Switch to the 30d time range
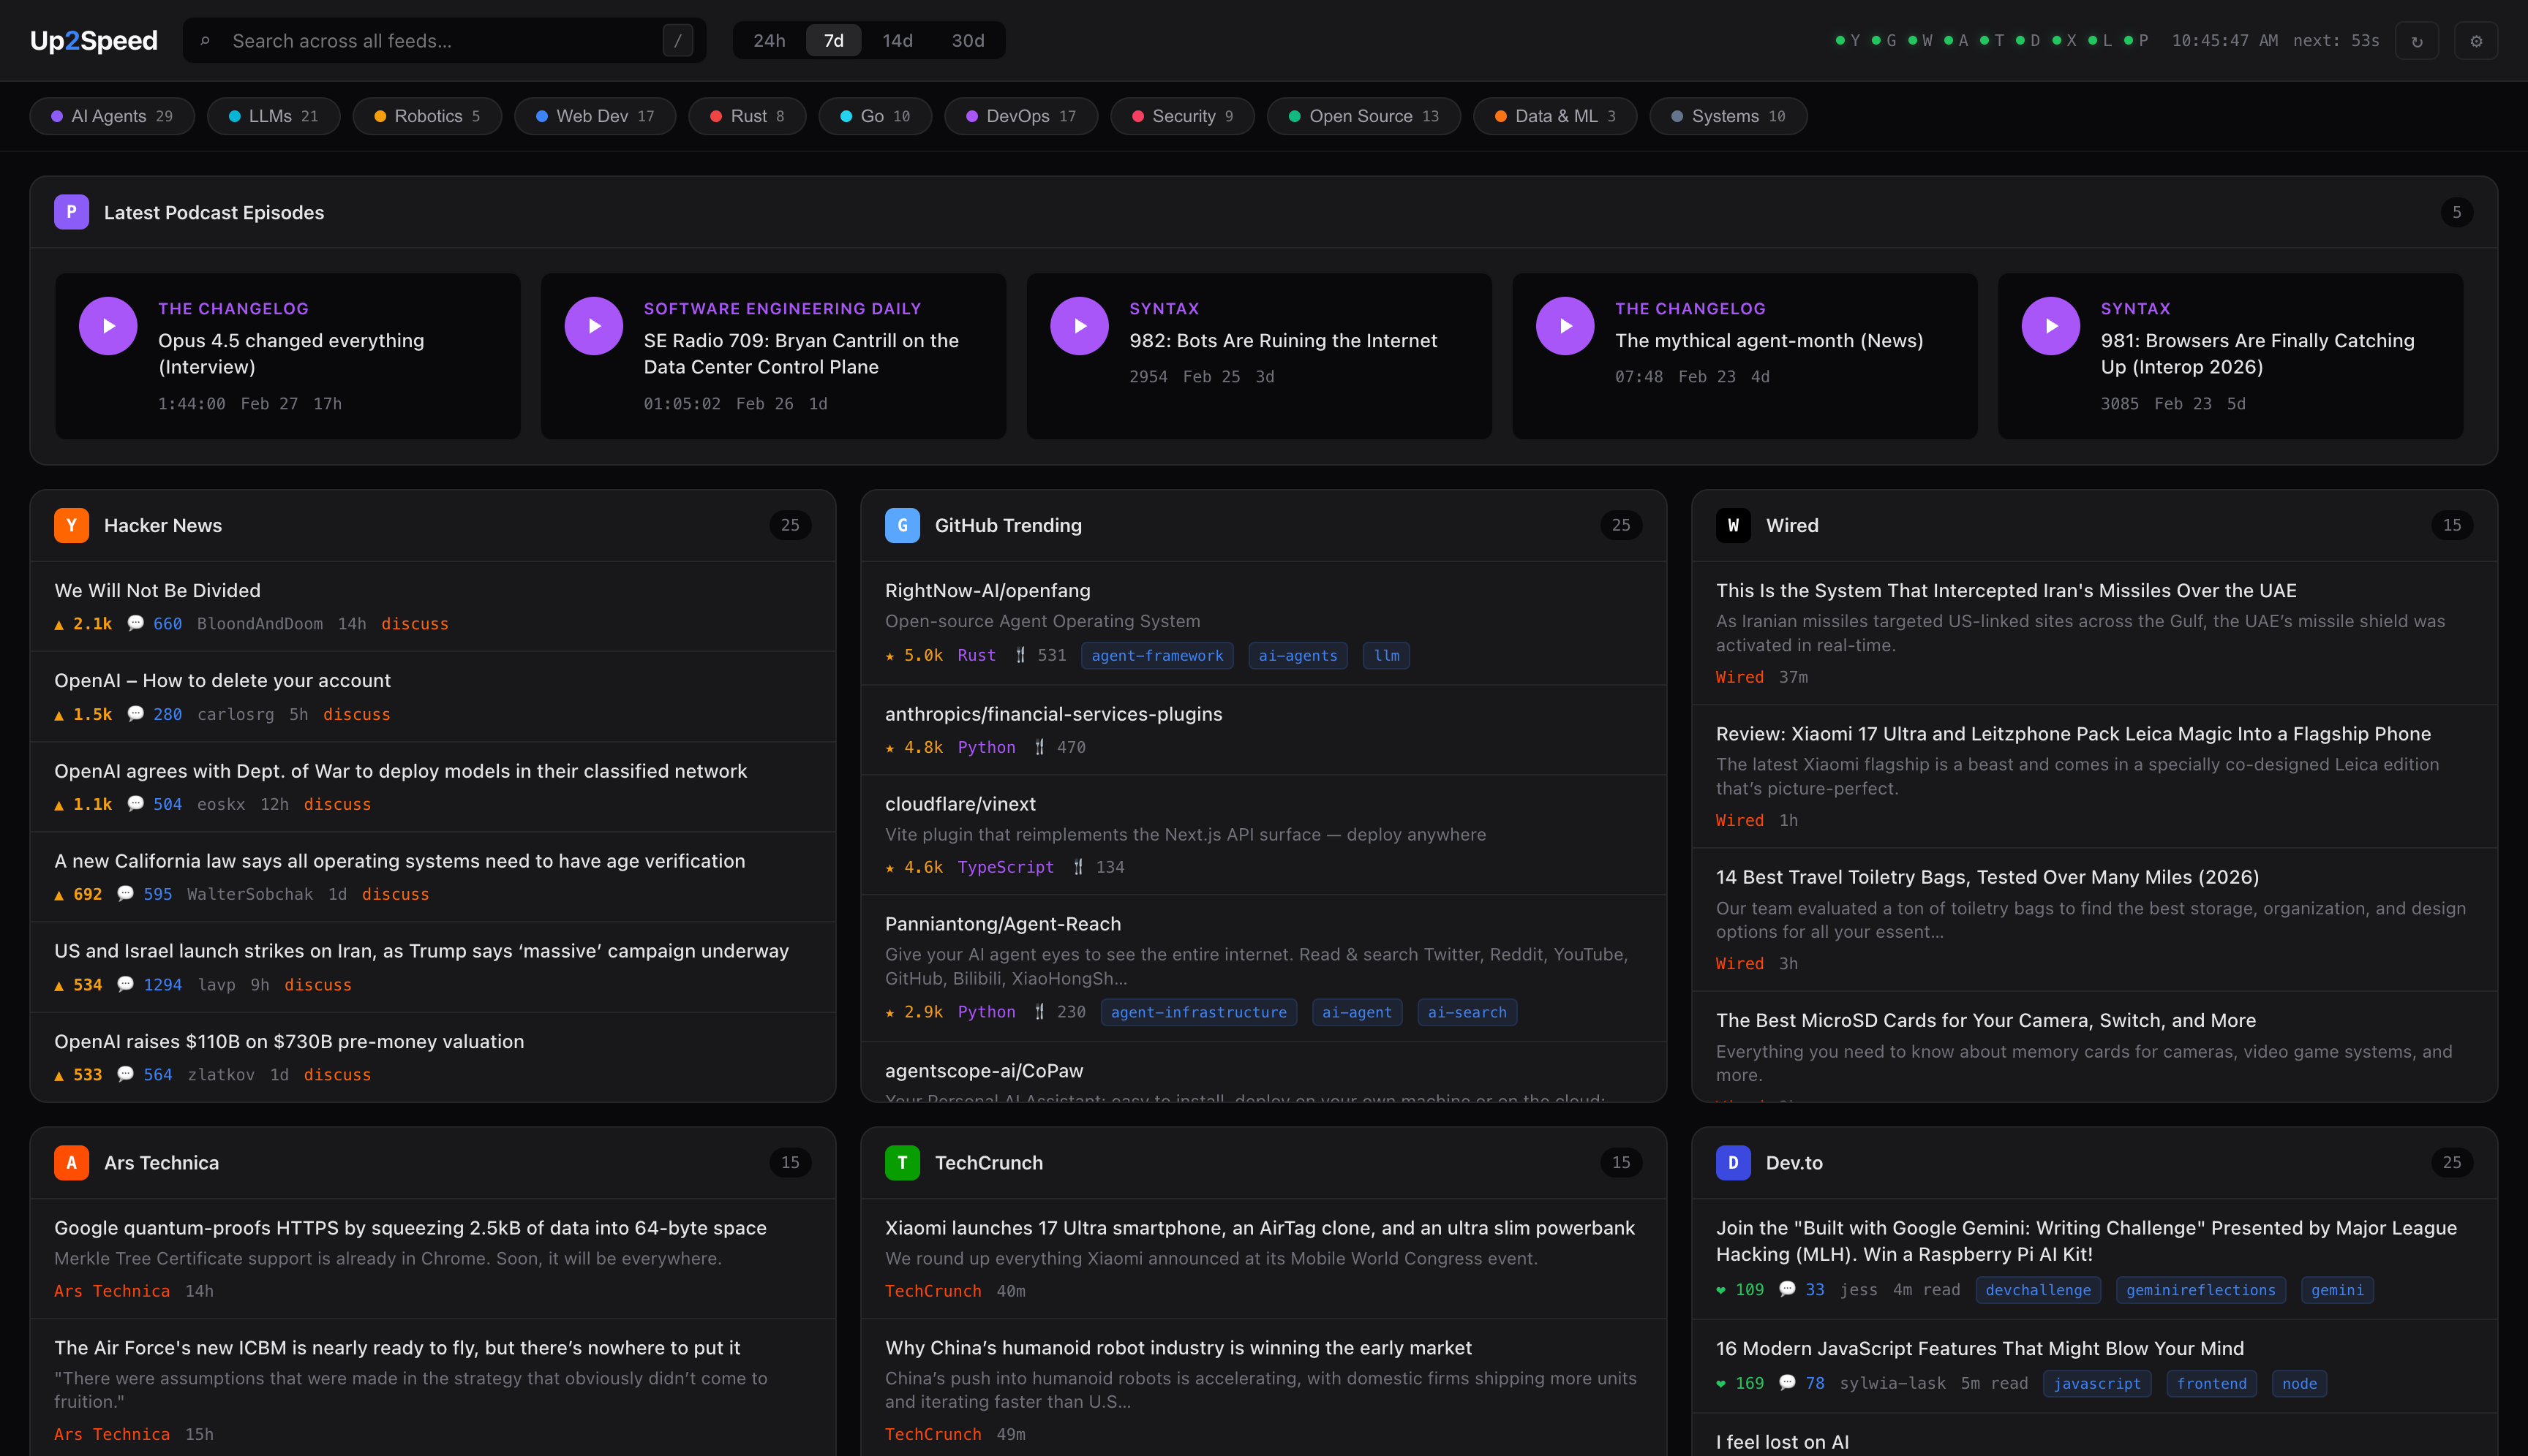Image resolution: width=2528 pixels, height=1456 pixels. (967, 41)
